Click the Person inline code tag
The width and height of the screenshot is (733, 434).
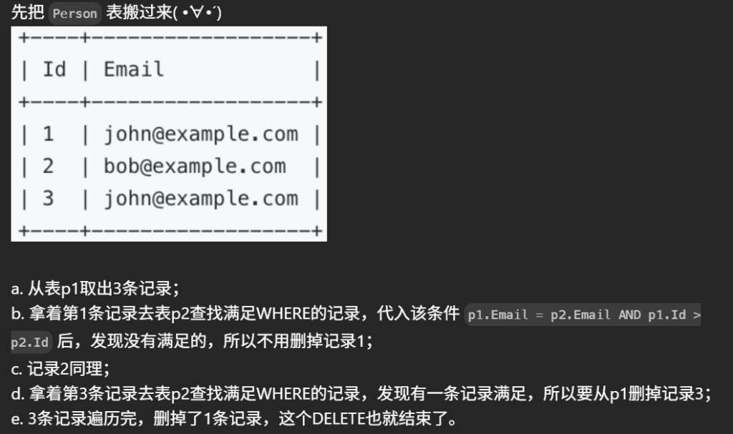tap(74, 14)
